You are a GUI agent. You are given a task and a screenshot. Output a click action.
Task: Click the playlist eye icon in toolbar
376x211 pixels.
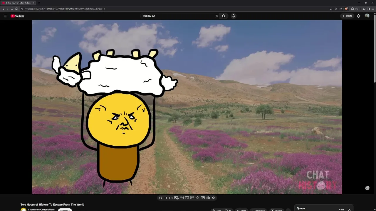point(176,198)
